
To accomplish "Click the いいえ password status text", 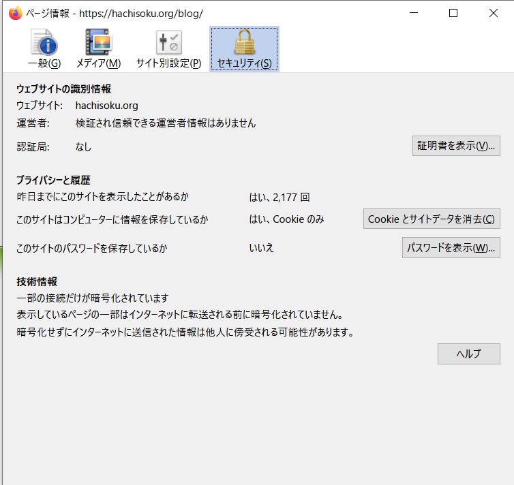I will [261, 248].
